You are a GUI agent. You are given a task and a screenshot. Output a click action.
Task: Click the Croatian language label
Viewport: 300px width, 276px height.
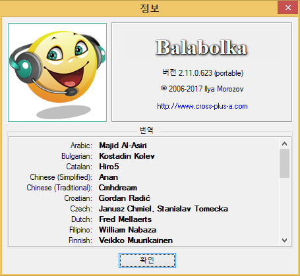(x=78, y=198)
